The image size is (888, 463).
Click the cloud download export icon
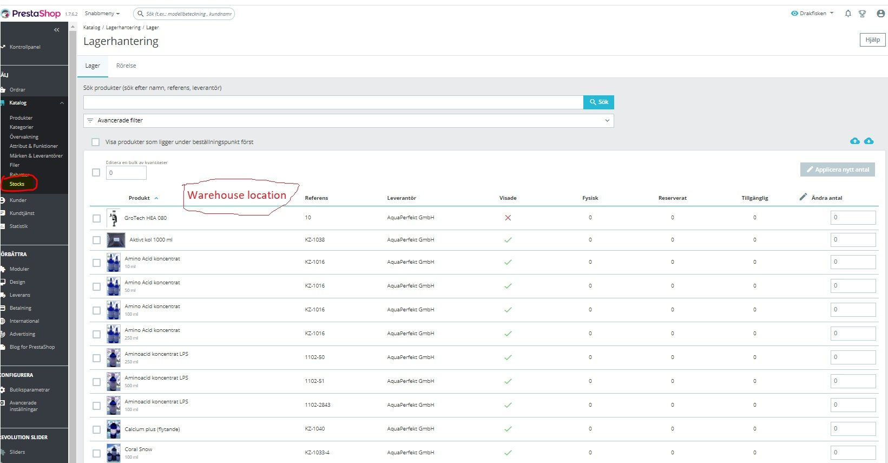tap(869, 141)
